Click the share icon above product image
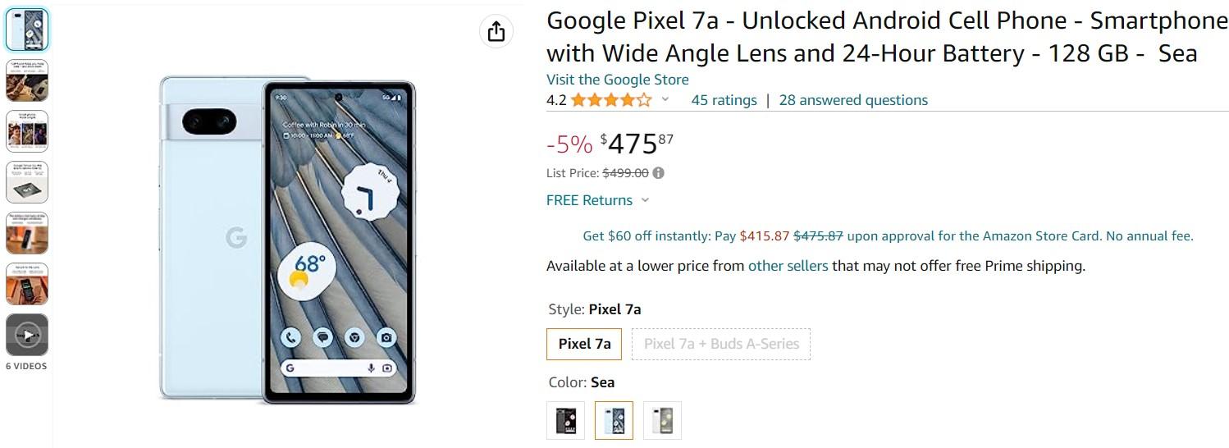Viewport: 1229px width, 448px height. pos(496,32)
